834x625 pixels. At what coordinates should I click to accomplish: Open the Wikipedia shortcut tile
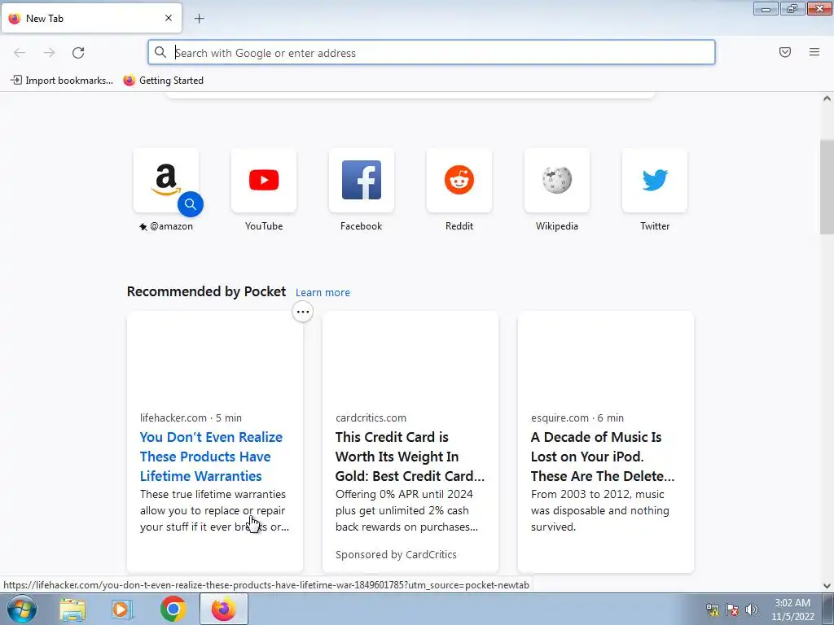point(557,181)
